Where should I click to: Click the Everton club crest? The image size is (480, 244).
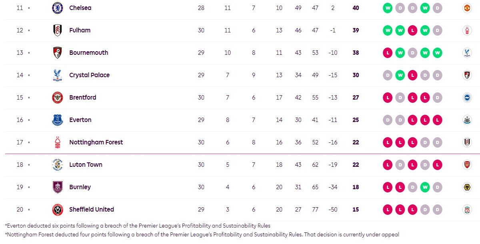click(58, 120)
